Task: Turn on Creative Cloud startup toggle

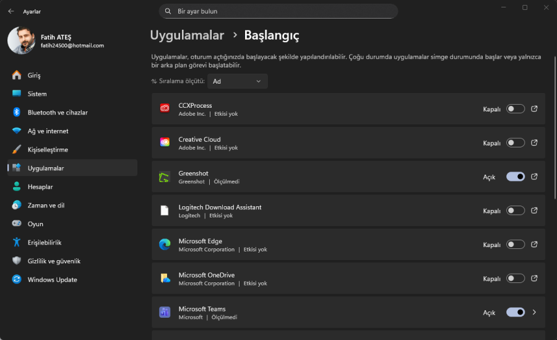Action: coord(515,143)
